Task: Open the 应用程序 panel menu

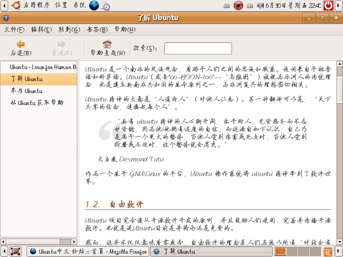Action: click(36, 5)
